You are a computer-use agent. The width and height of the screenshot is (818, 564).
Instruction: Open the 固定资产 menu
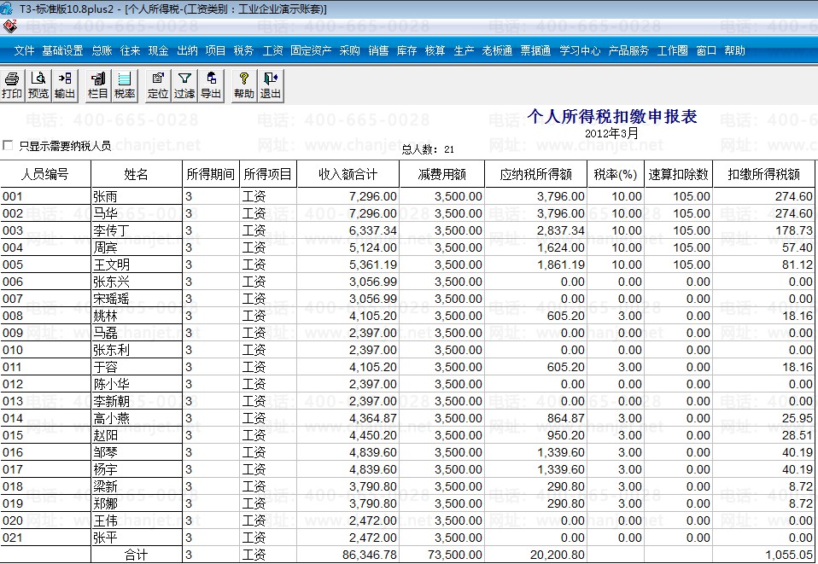(x=311, y=51)
